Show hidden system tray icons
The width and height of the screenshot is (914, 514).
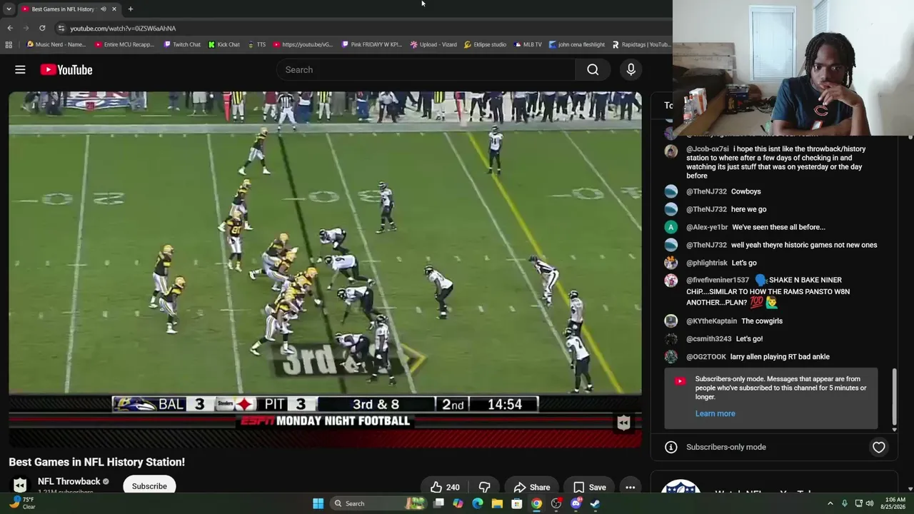click(x=830, y=503)
